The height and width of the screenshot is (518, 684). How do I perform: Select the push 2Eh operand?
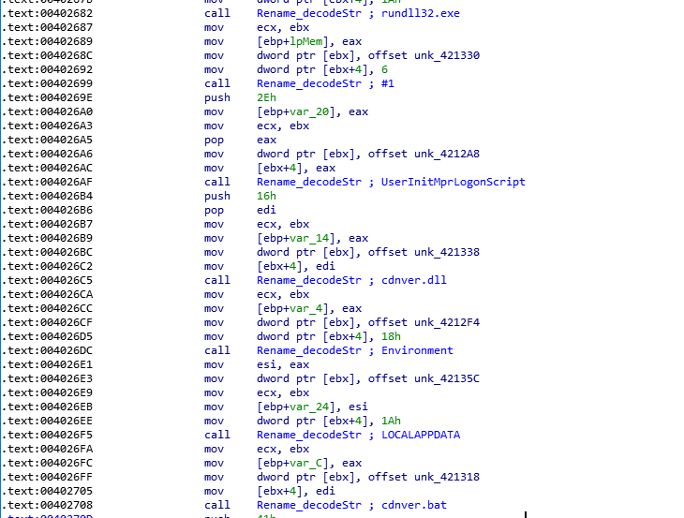(266, 97)
